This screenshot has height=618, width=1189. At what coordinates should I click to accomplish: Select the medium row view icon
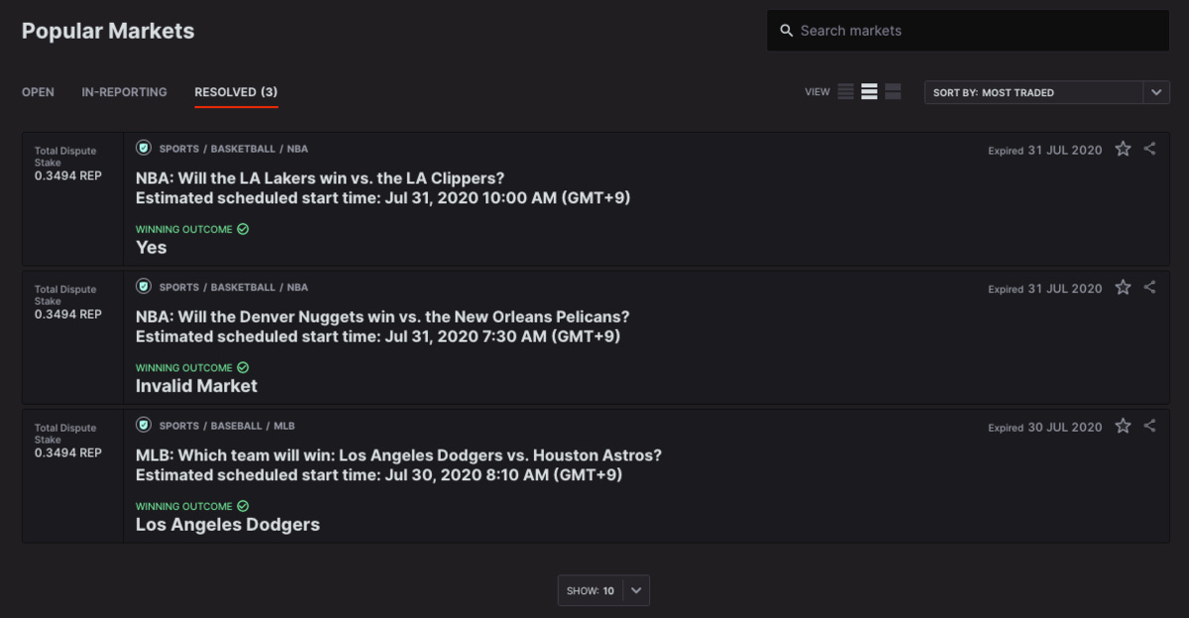(869, 92)
